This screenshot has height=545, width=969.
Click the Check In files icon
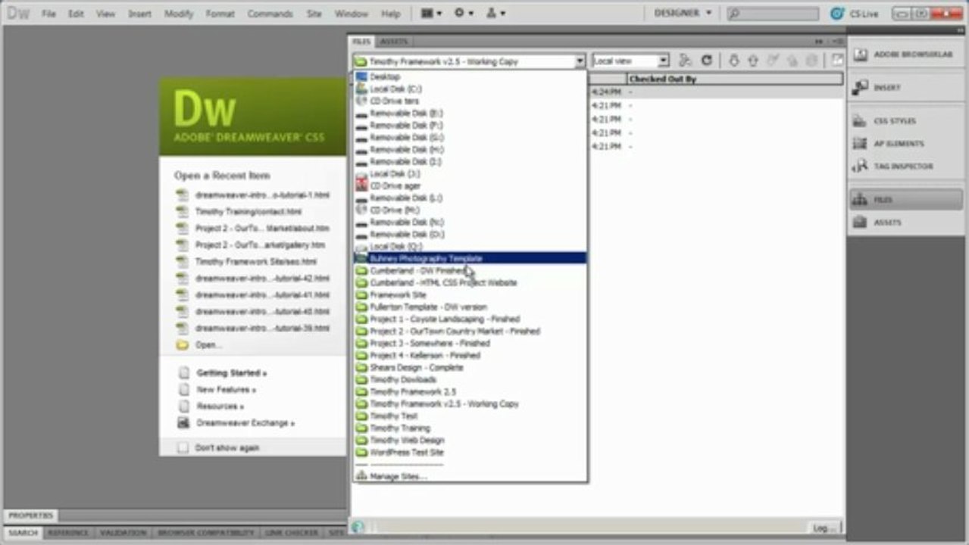click(x=792, y=61)
